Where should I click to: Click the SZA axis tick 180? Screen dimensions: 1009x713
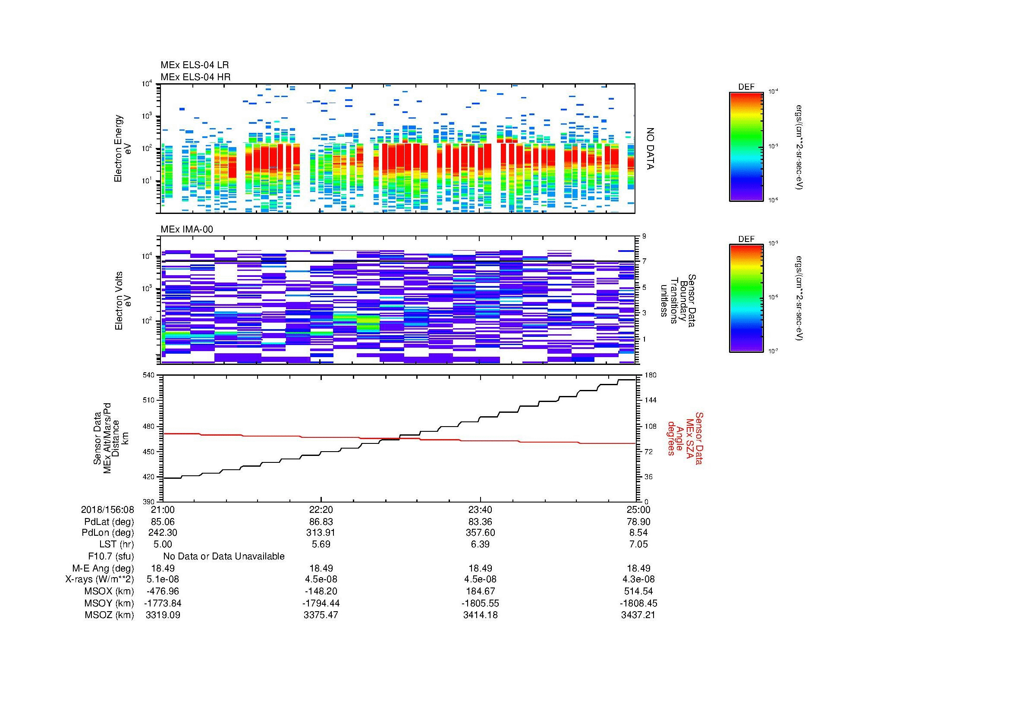click(x=650, y=375)
